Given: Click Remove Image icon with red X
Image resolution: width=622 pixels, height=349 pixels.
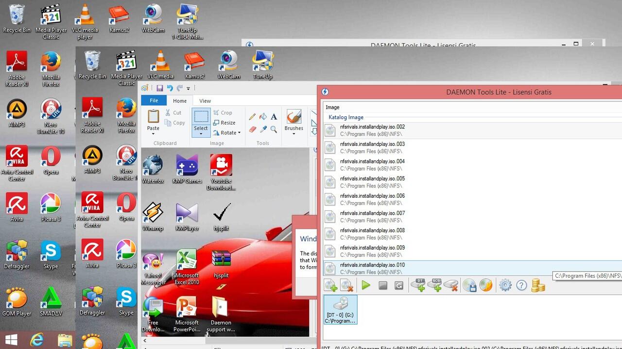Looking at the screenshot, I should tap(347, 286).
